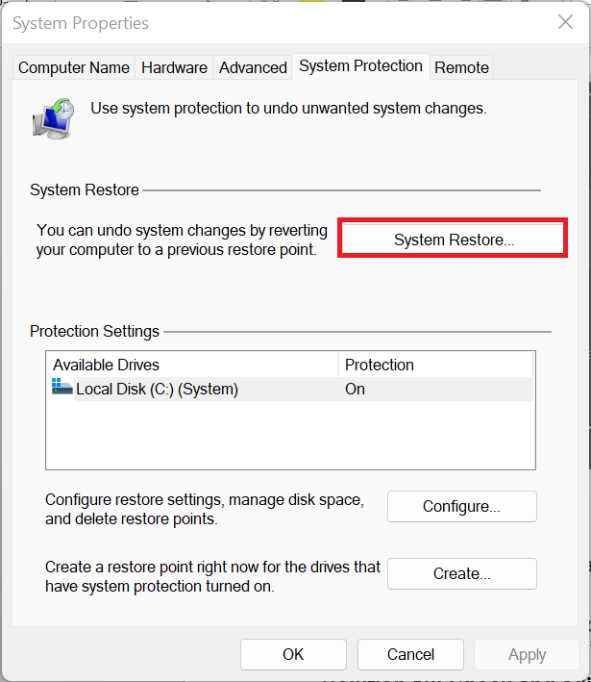Launch the System Restore wizard button
The width and height of the screenshot is (591, 682).
454,240
